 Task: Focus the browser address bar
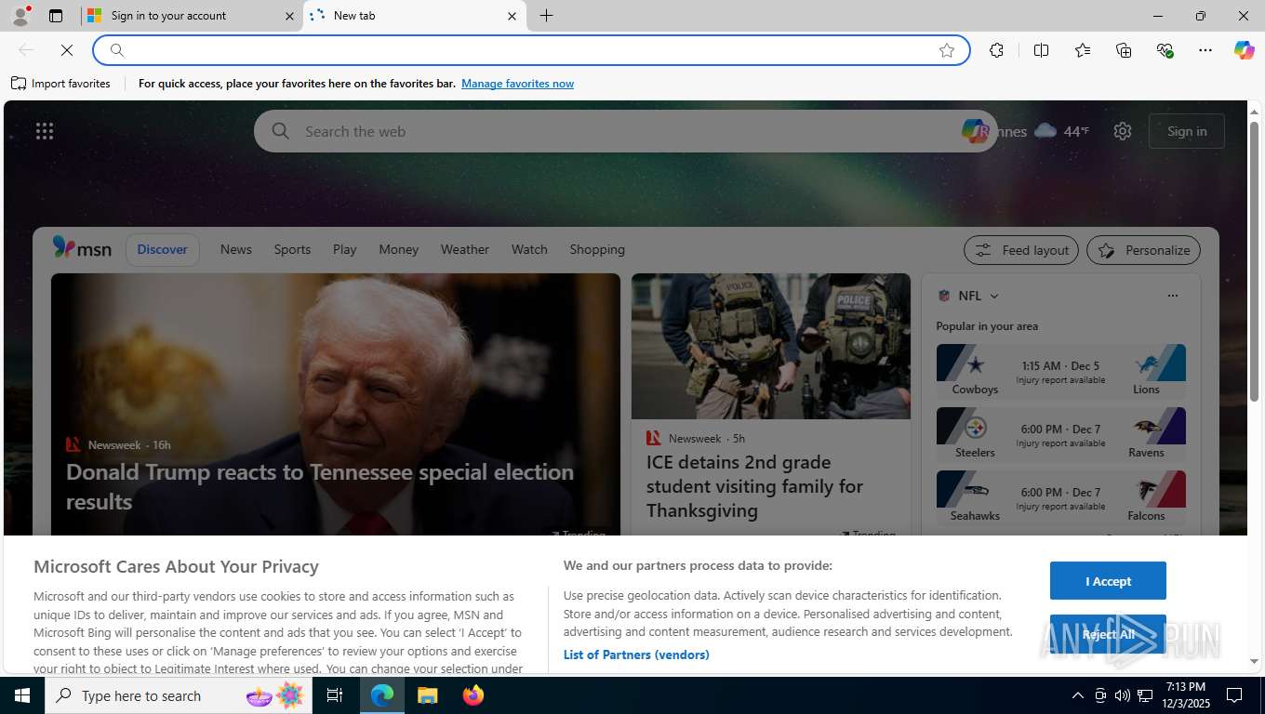click(x=530, y=50)
